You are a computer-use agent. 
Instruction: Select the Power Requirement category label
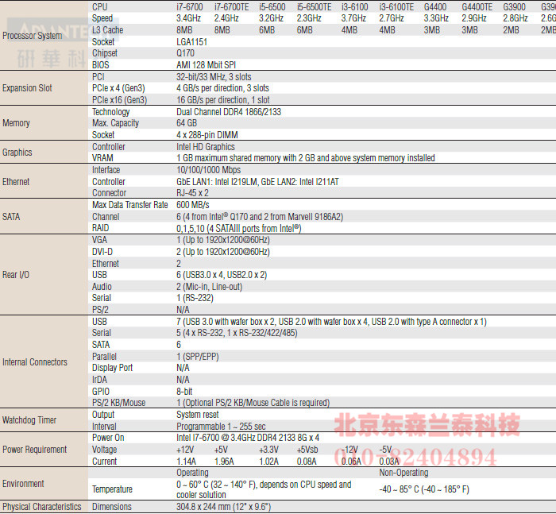[34, 450]
